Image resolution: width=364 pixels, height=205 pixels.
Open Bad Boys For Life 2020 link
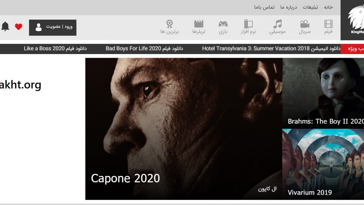[x=144, y=49]
